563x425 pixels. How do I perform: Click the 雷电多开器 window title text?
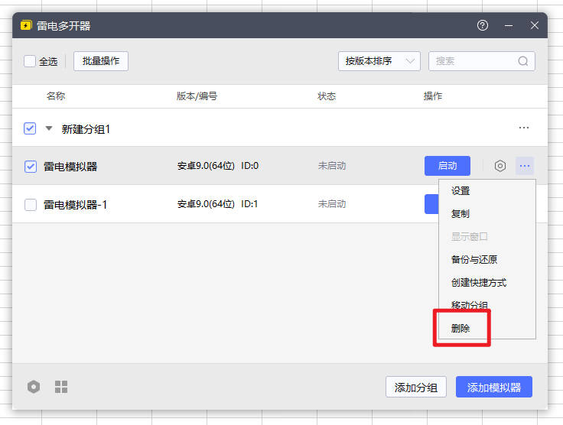63,26
